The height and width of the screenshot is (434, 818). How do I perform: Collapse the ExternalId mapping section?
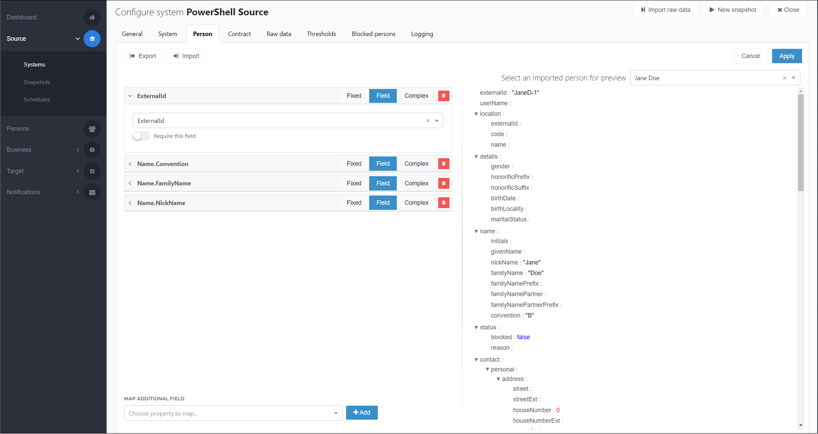tap(130, 96)
